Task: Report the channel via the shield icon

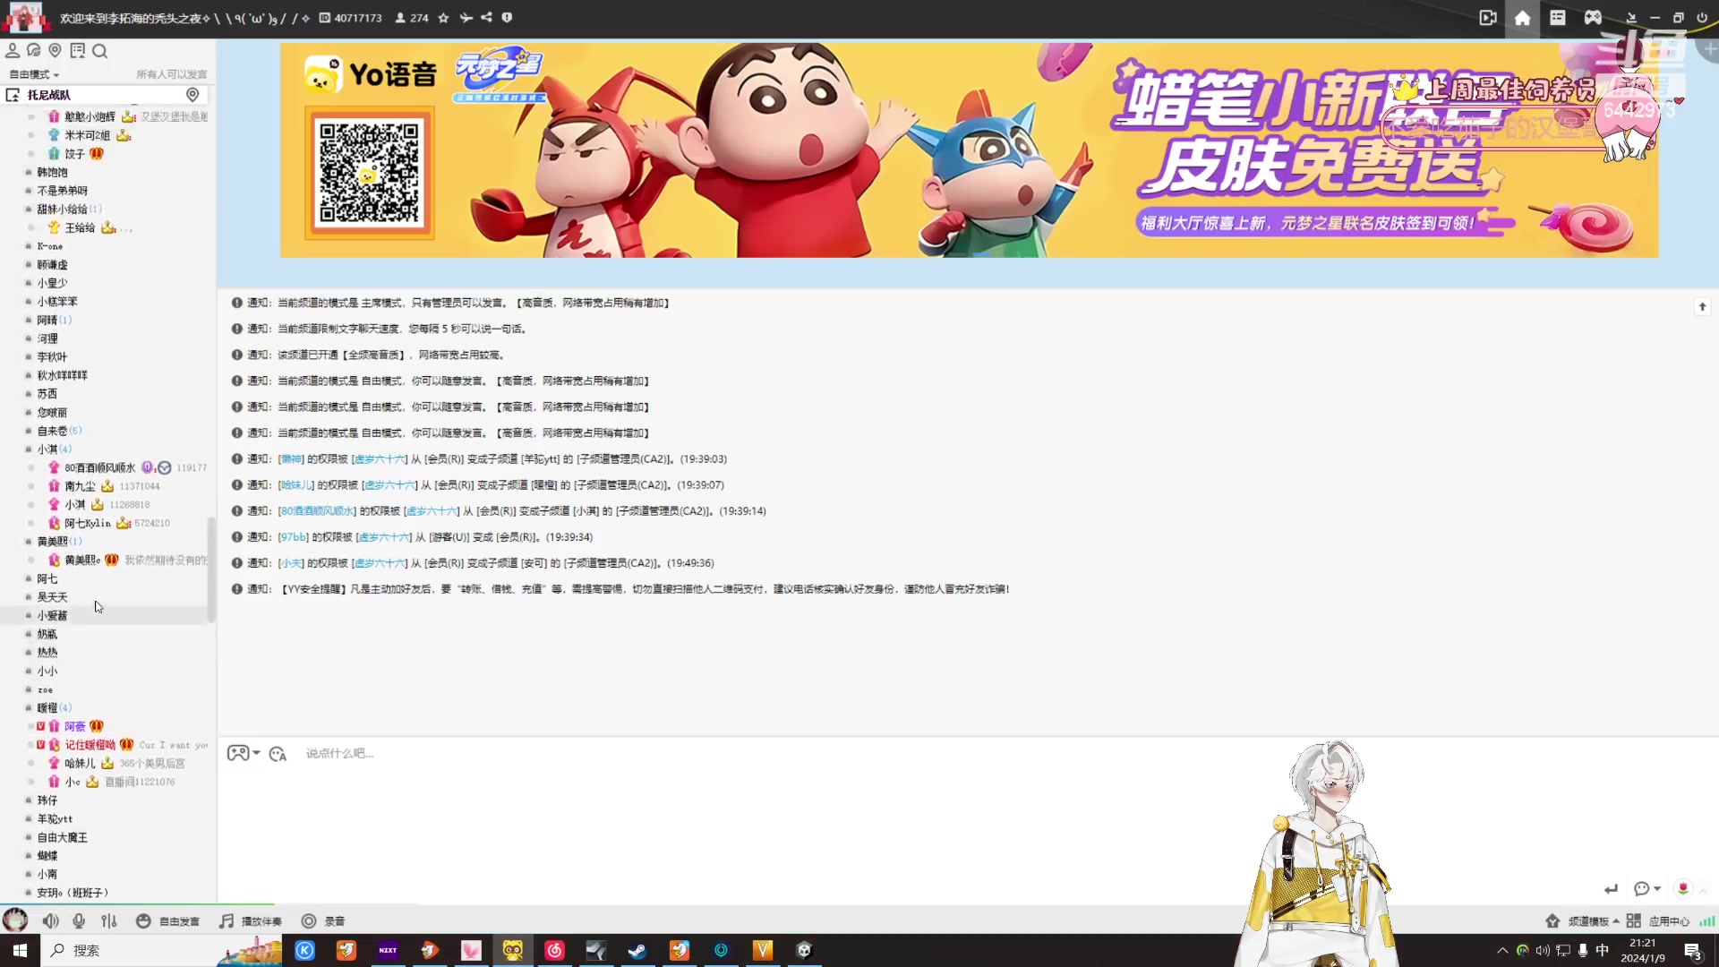Action: [507, 17]
